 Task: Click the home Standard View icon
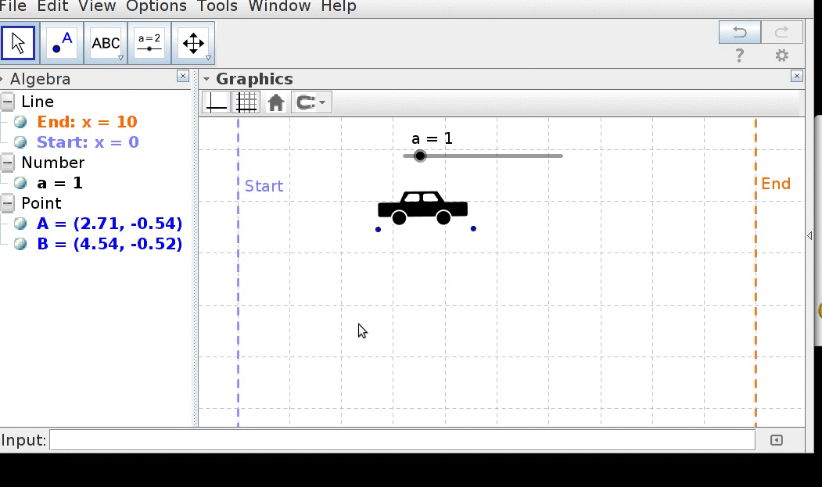275,102
